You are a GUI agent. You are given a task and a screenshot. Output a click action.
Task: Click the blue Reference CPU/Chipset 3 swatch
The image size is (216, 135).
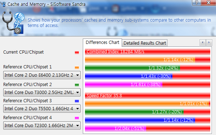pos(77,101)
